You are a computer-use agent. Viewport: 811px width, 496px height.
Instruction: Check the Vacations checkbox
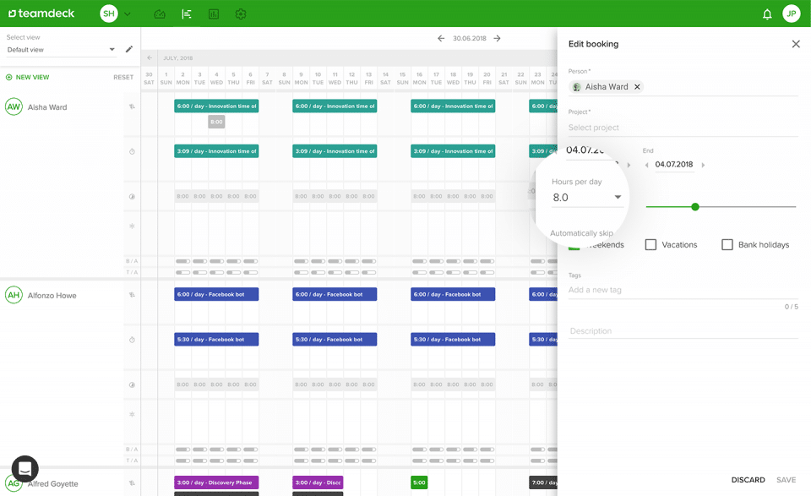(650, 244)
